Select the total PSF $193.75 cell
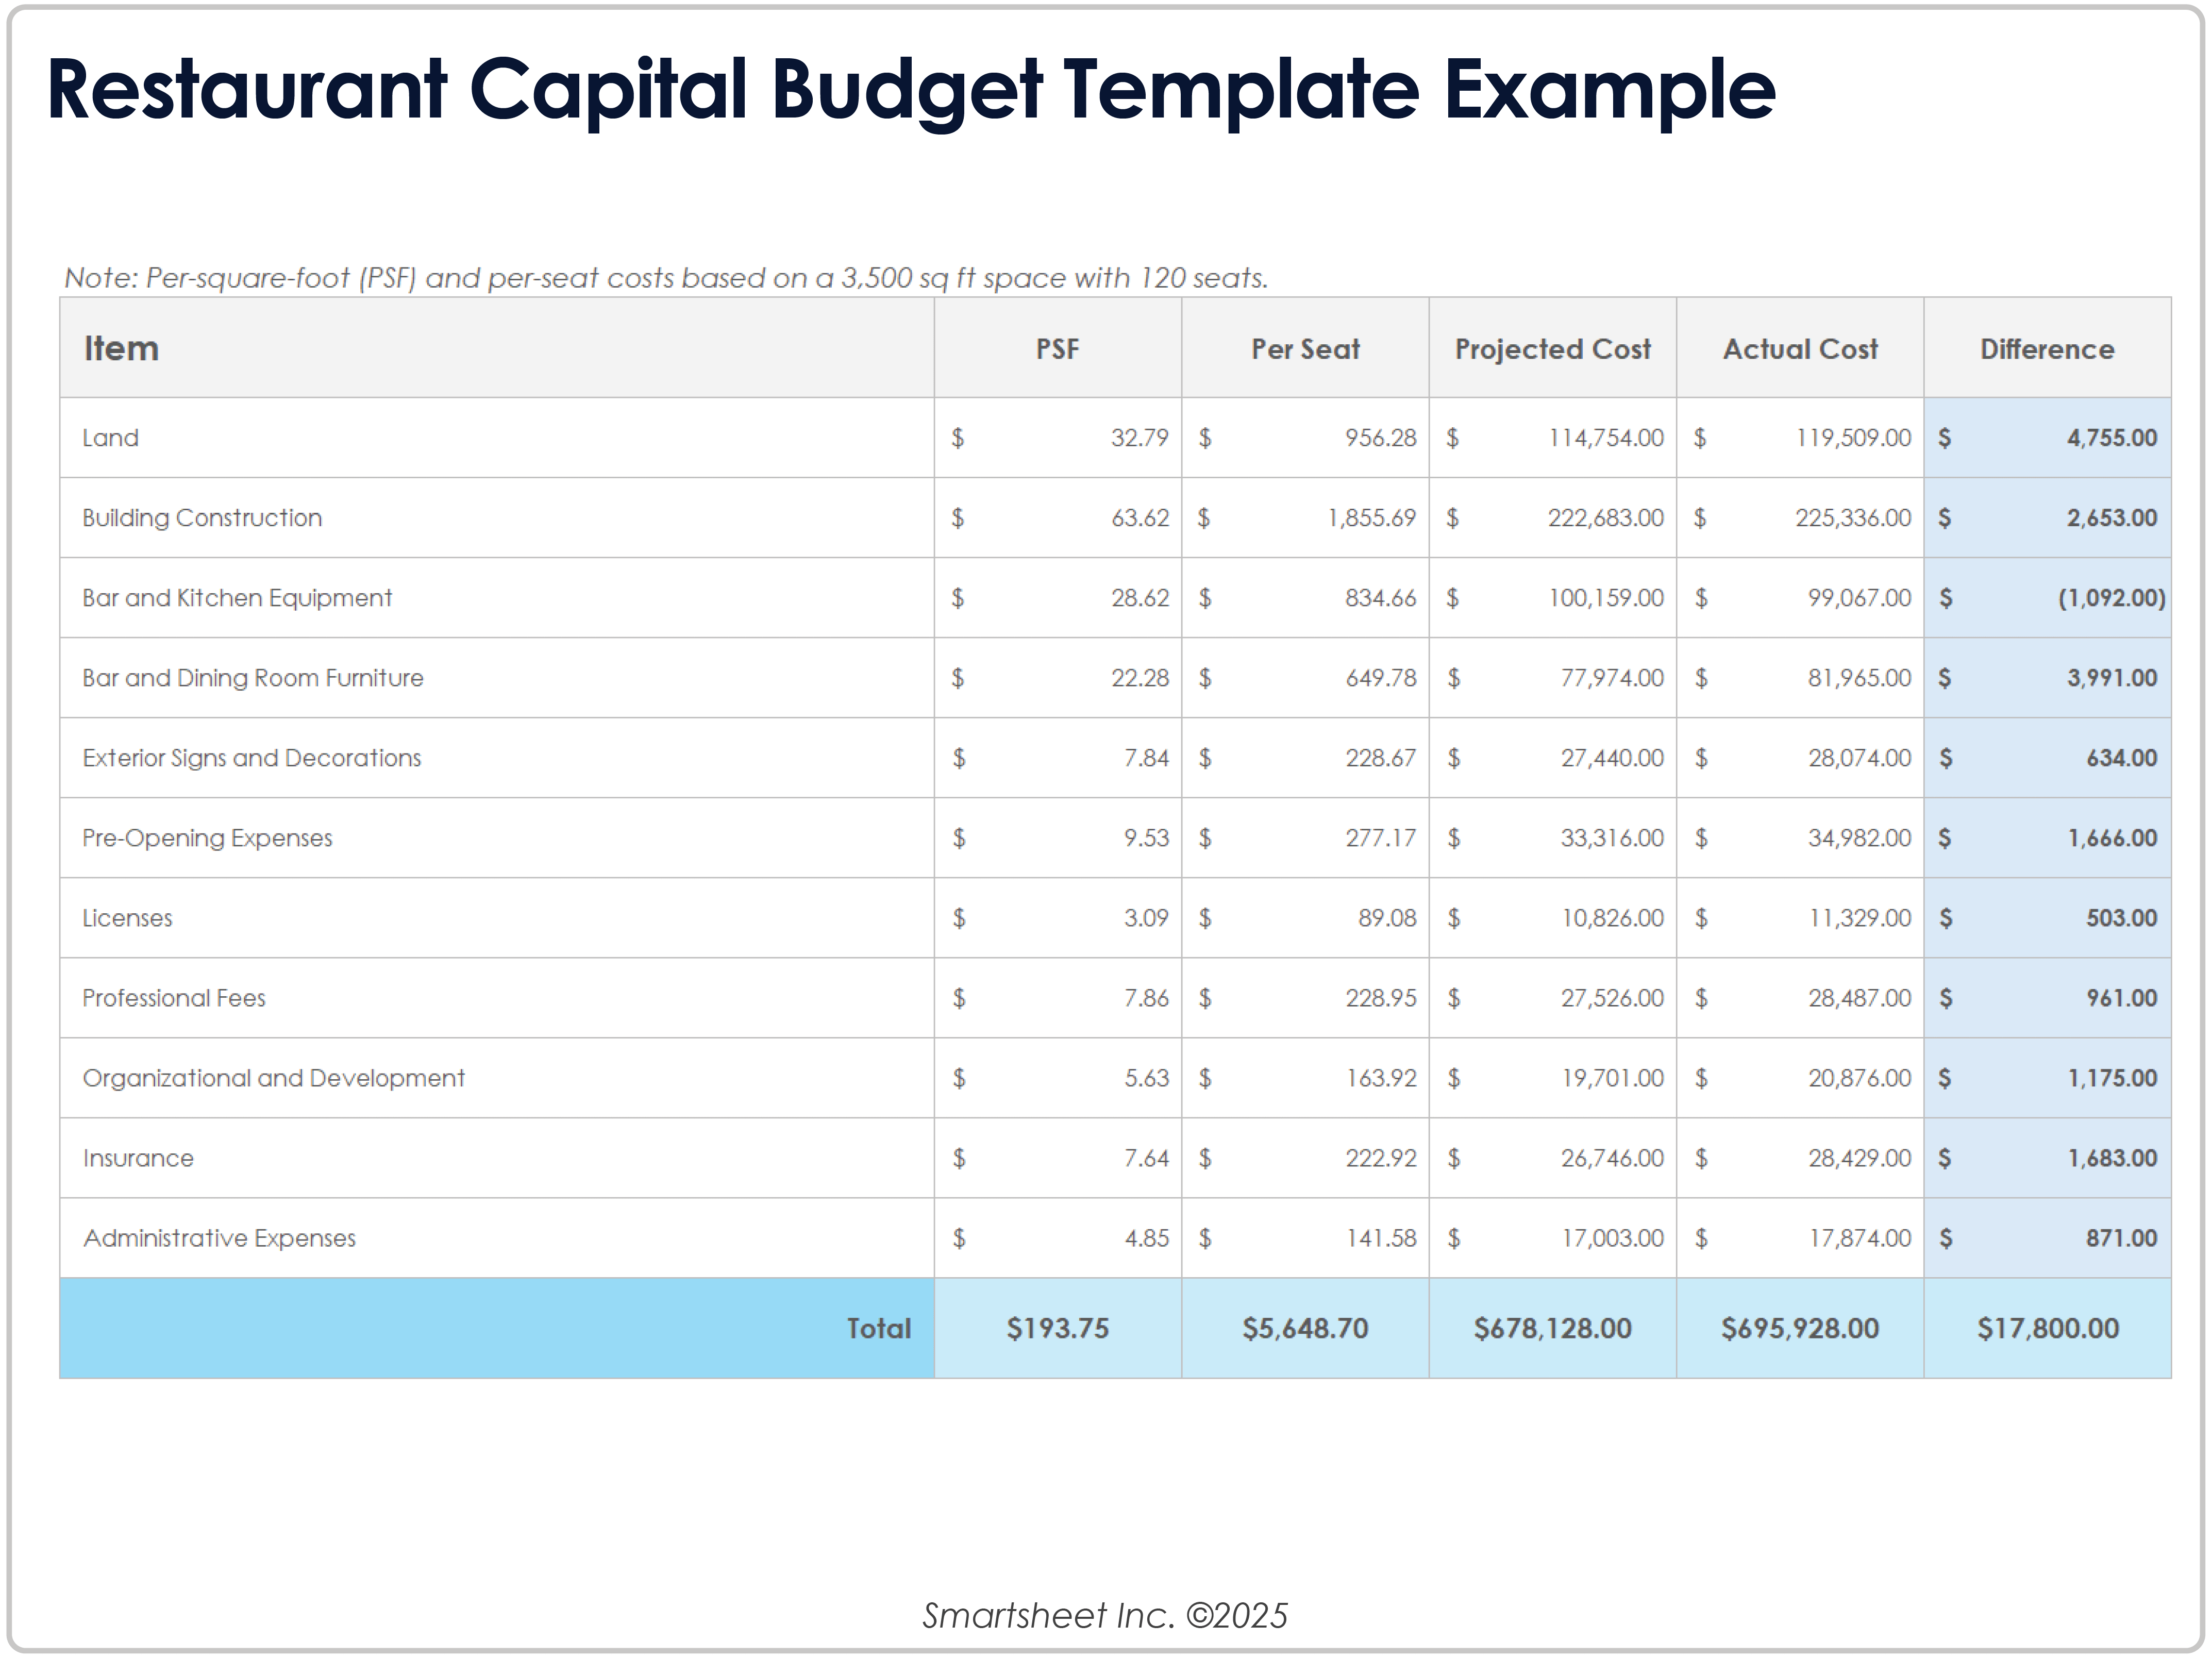Image resolution: width=2212 pixels, height=1658 pixels. [x=1057, y=1328]
